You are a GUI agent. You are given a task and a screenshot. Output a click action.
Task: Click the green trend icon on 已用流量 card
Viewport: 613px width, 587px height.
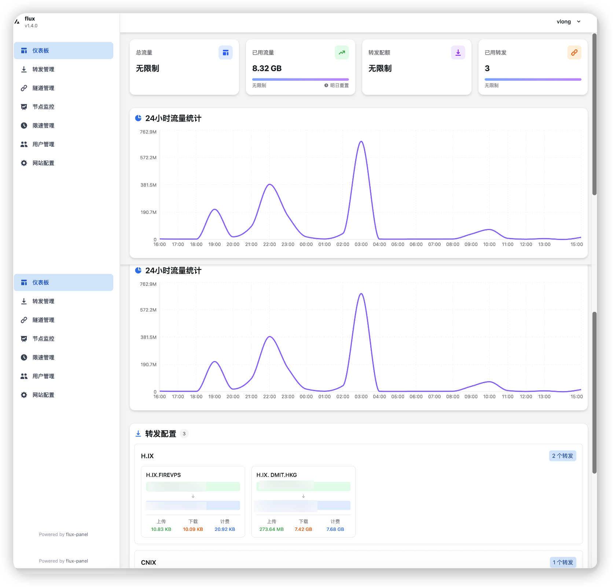342,52
